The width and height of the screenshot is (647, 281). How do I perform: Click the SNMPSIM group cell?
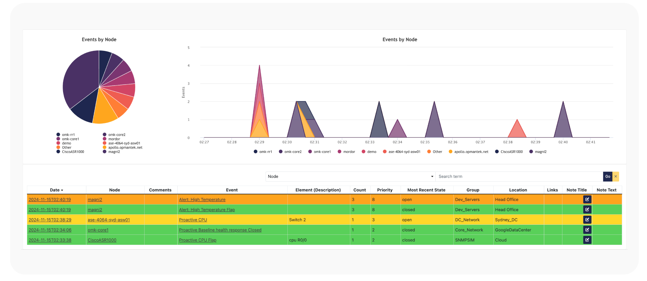point(473,240)
